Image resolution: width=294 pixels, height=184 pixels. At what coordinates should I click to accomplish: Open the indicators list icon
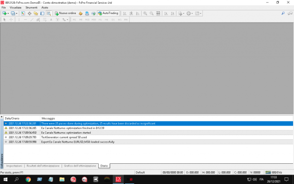180,13
